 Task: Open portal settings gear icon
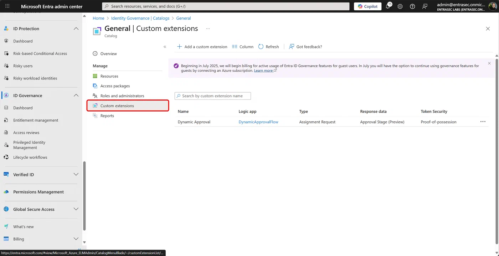click(x=400, y=6)
